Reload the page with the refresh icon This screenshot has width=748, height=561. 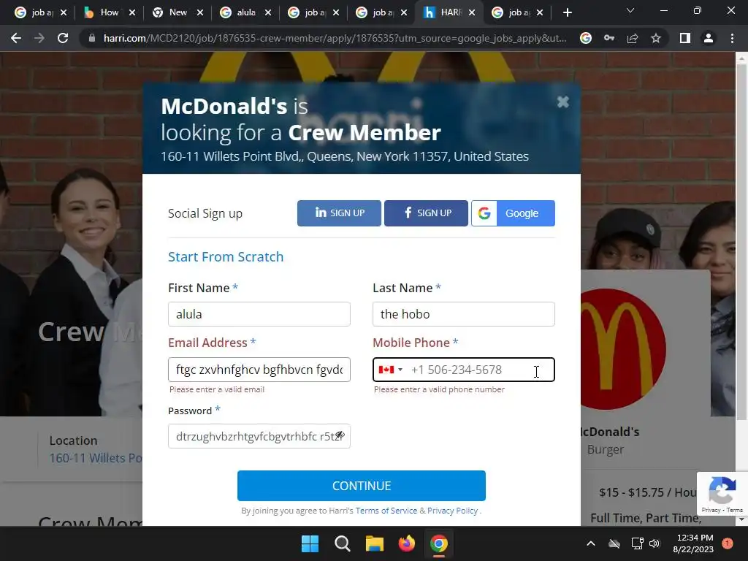click(63, 38)
